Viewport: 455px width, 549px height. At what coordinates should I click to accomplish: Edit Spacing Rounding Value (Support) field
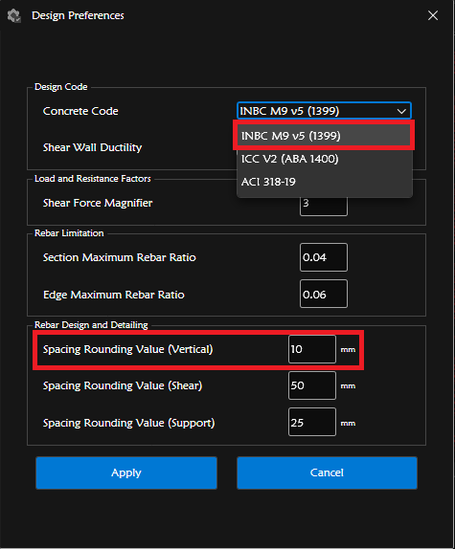[312, 422]
